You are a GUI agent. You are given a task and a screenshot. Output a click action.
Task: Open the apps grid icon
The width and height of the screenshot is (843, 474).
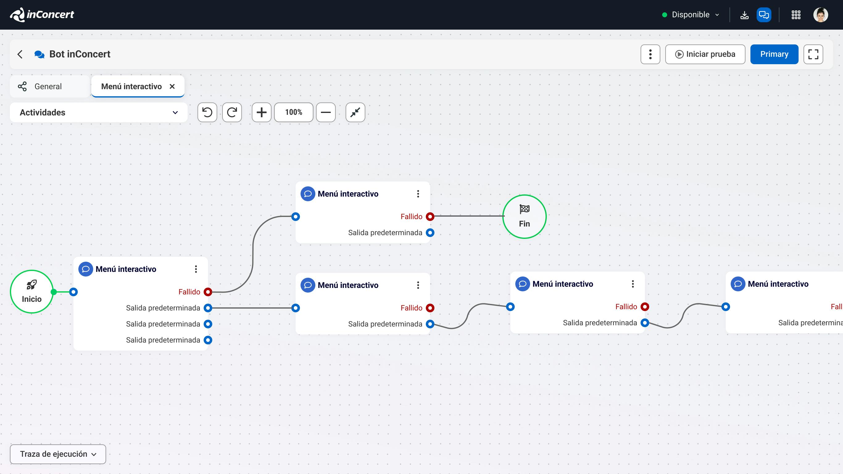(796, 15)
